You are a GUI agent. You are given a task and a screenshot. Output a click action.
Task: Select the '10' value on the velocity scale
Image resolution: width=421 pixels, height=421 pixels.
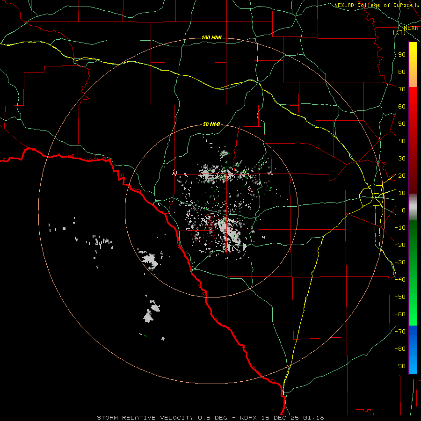coord(402,193)
